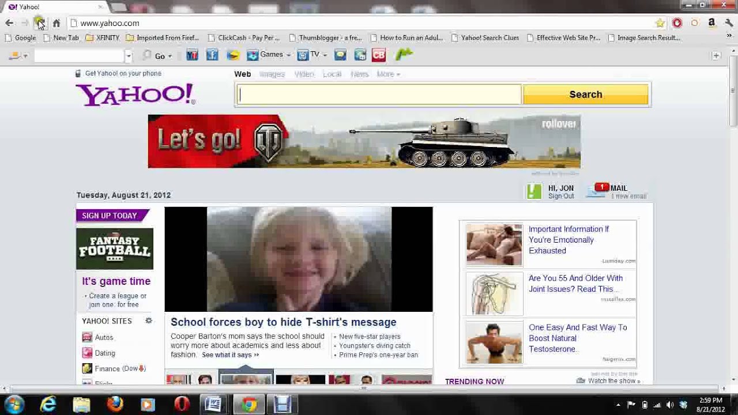Viewport: 738px width, 415px height.
Task: Open the TV toolbar icon
Action: pos(303,55)
